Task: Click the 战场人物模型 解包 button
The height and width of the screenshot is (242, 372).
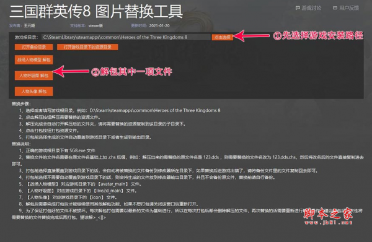Action: click(33, 60)
